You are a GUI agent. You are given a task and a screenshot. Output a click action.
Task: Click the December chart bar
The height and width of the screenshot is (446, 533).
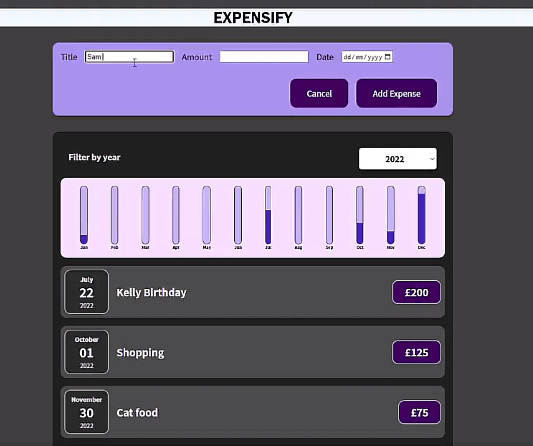(421, 215)
